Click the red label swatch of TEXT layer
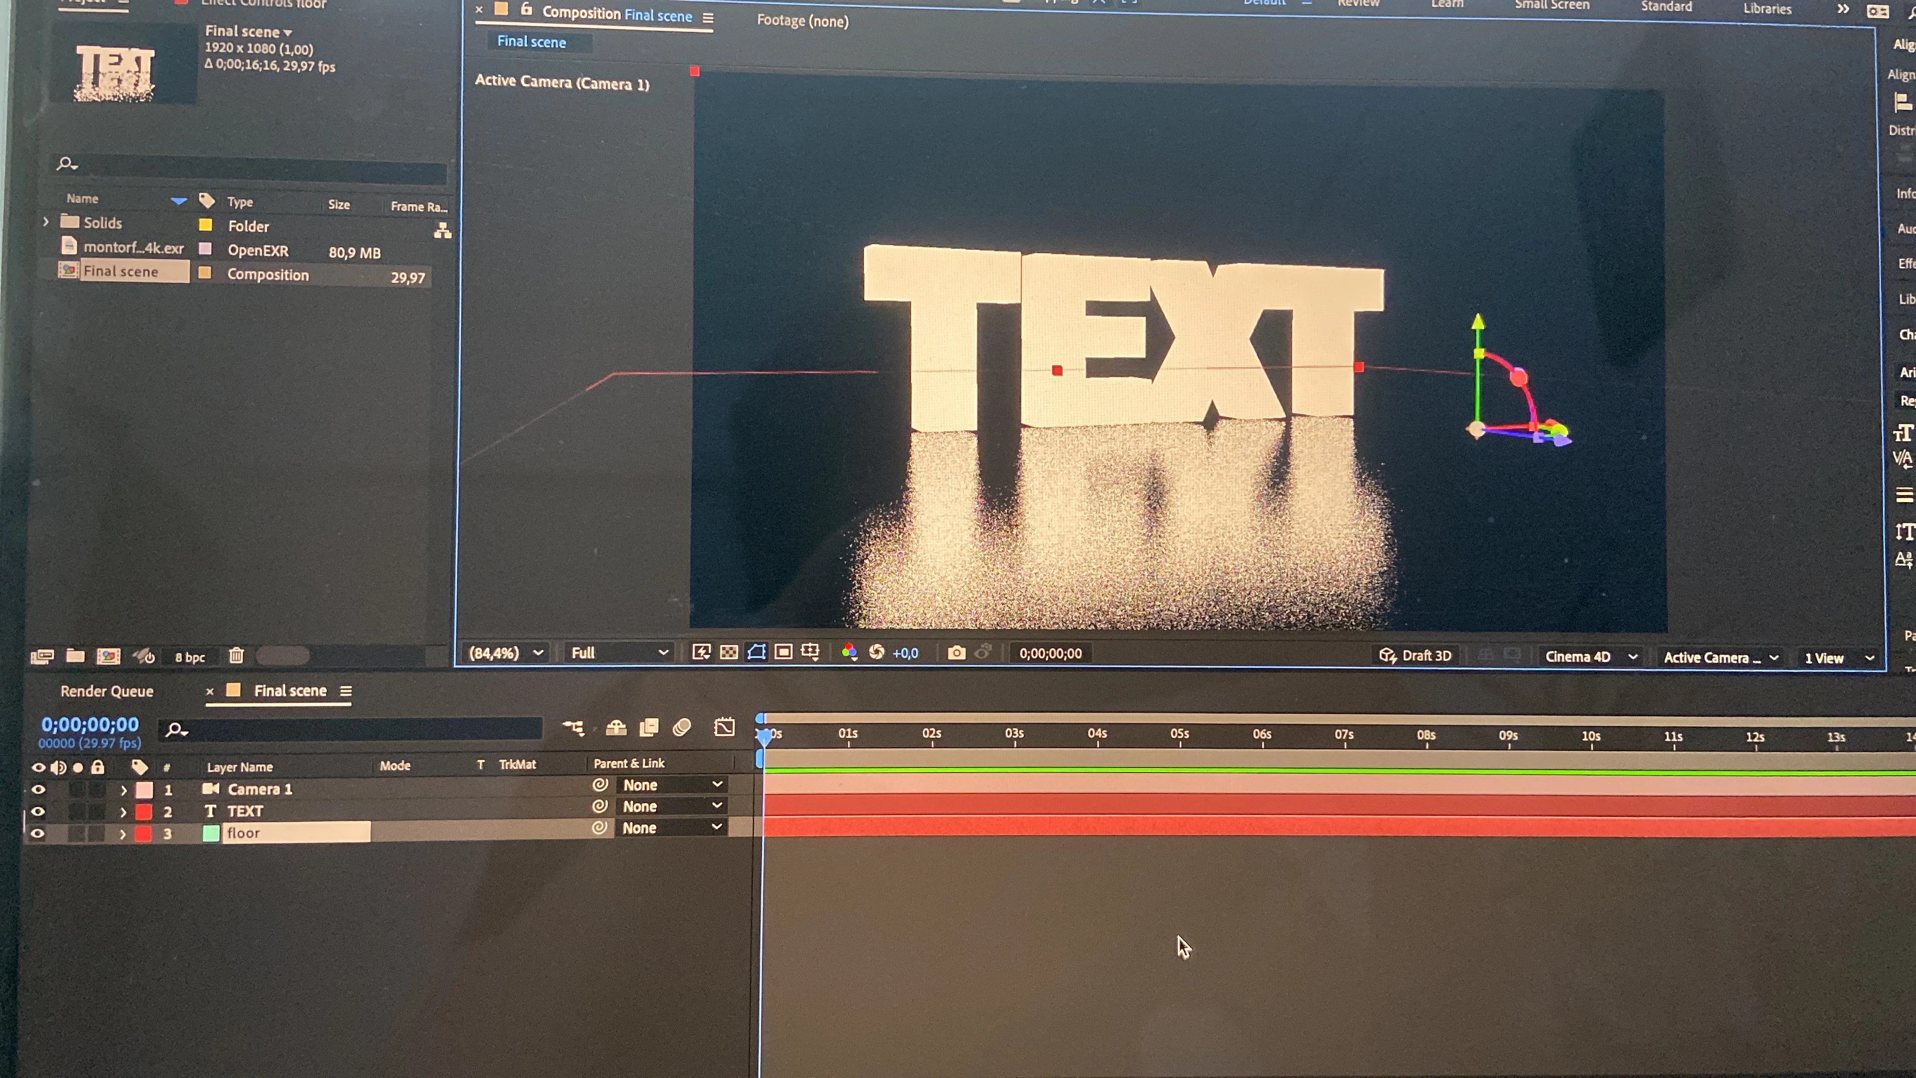The height and width of the screenshot is (1078, 1916). 144,811
